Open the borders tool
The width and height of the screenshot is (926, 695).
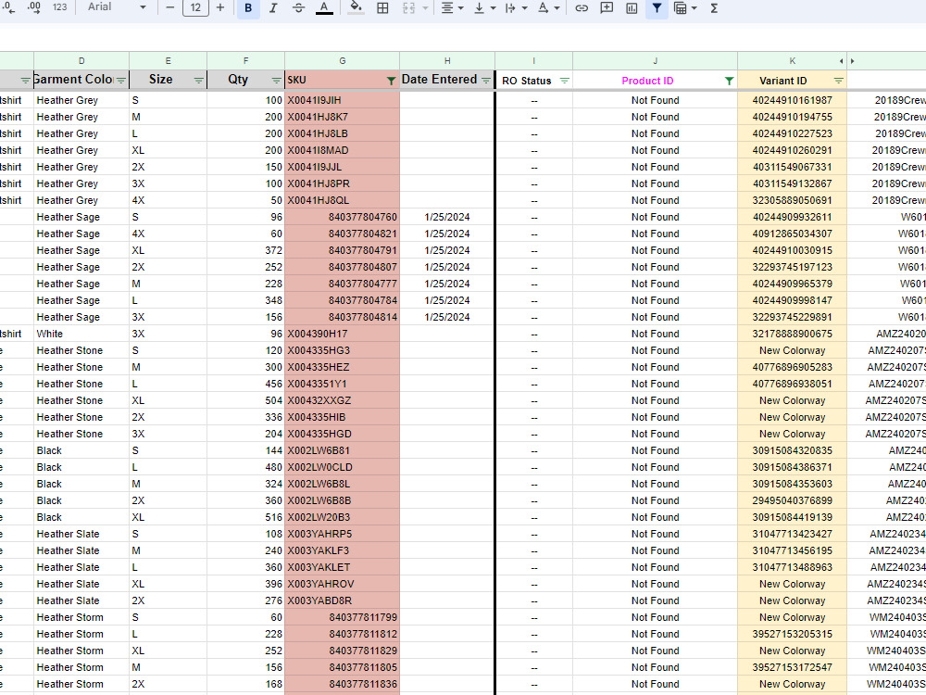pos(382,8)
